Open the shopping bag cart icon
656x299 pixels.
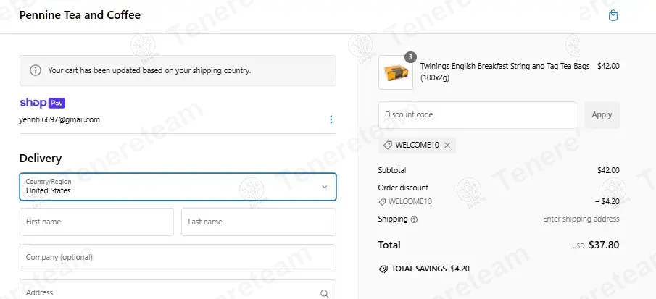[x=613, y=16]
